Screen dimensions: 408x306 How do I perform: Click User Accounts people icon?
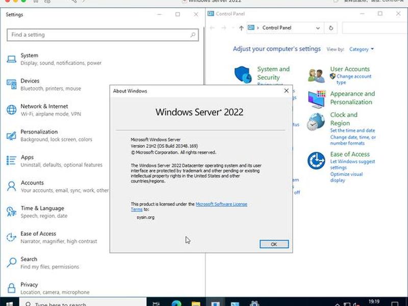pyautogui.click(x=316, y=75)
